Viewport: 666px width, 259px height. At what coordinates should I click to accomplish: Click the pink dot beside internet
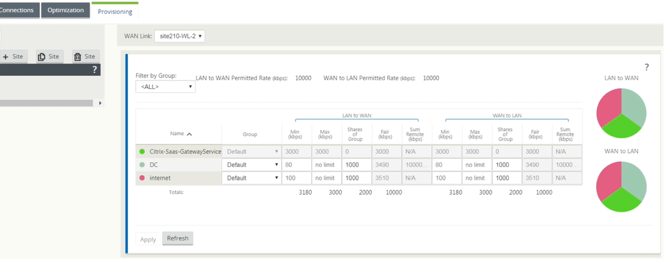click(x=142, y=178)
